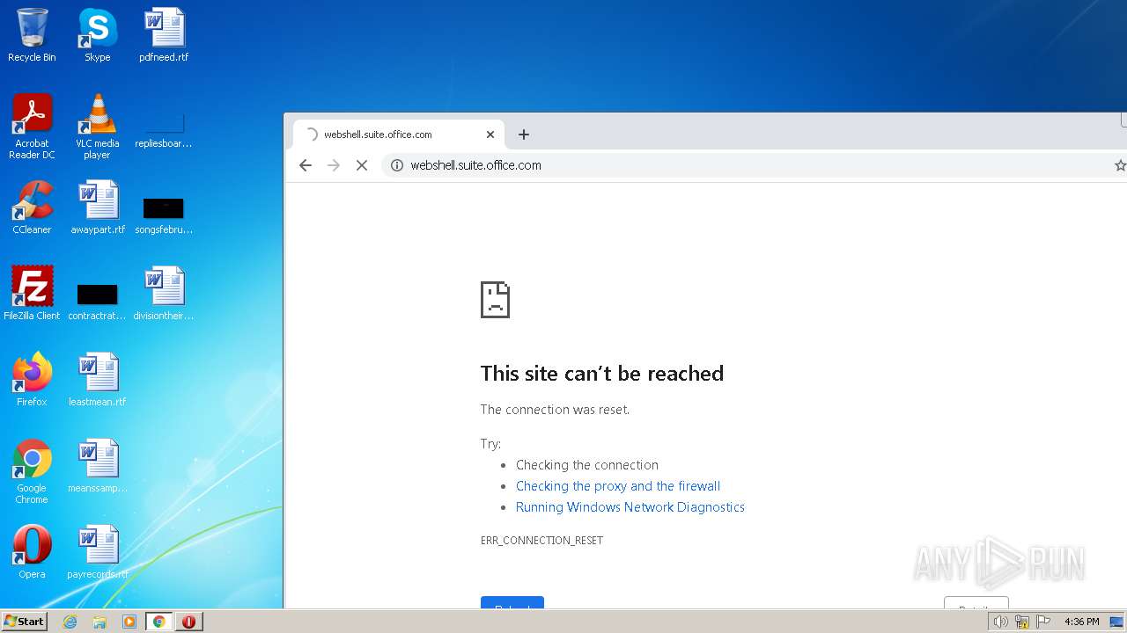Open Opera from the taskbar
The height and width of the screenshot is (633, 1127).
[188, 622]
